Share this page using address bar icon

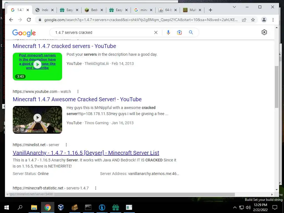tap(244, 20)
